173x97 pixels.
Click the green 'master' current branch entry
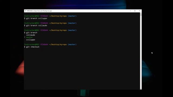coord(29,37)
